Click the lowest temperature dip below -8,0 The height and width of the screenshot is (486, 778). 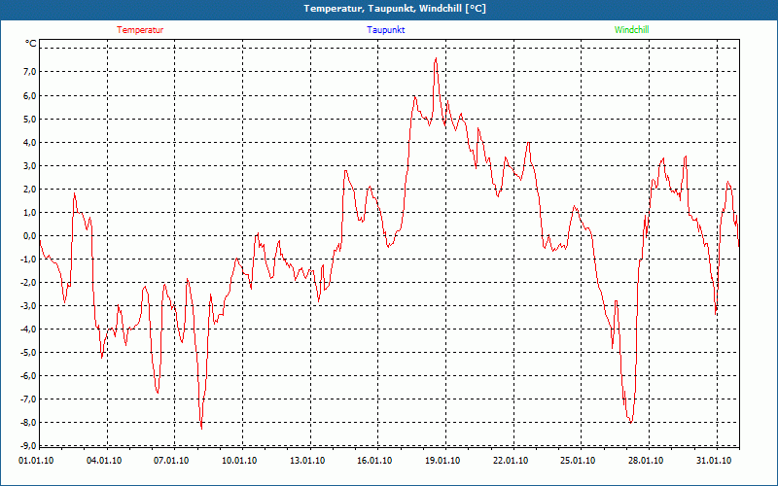coord(201,429)
